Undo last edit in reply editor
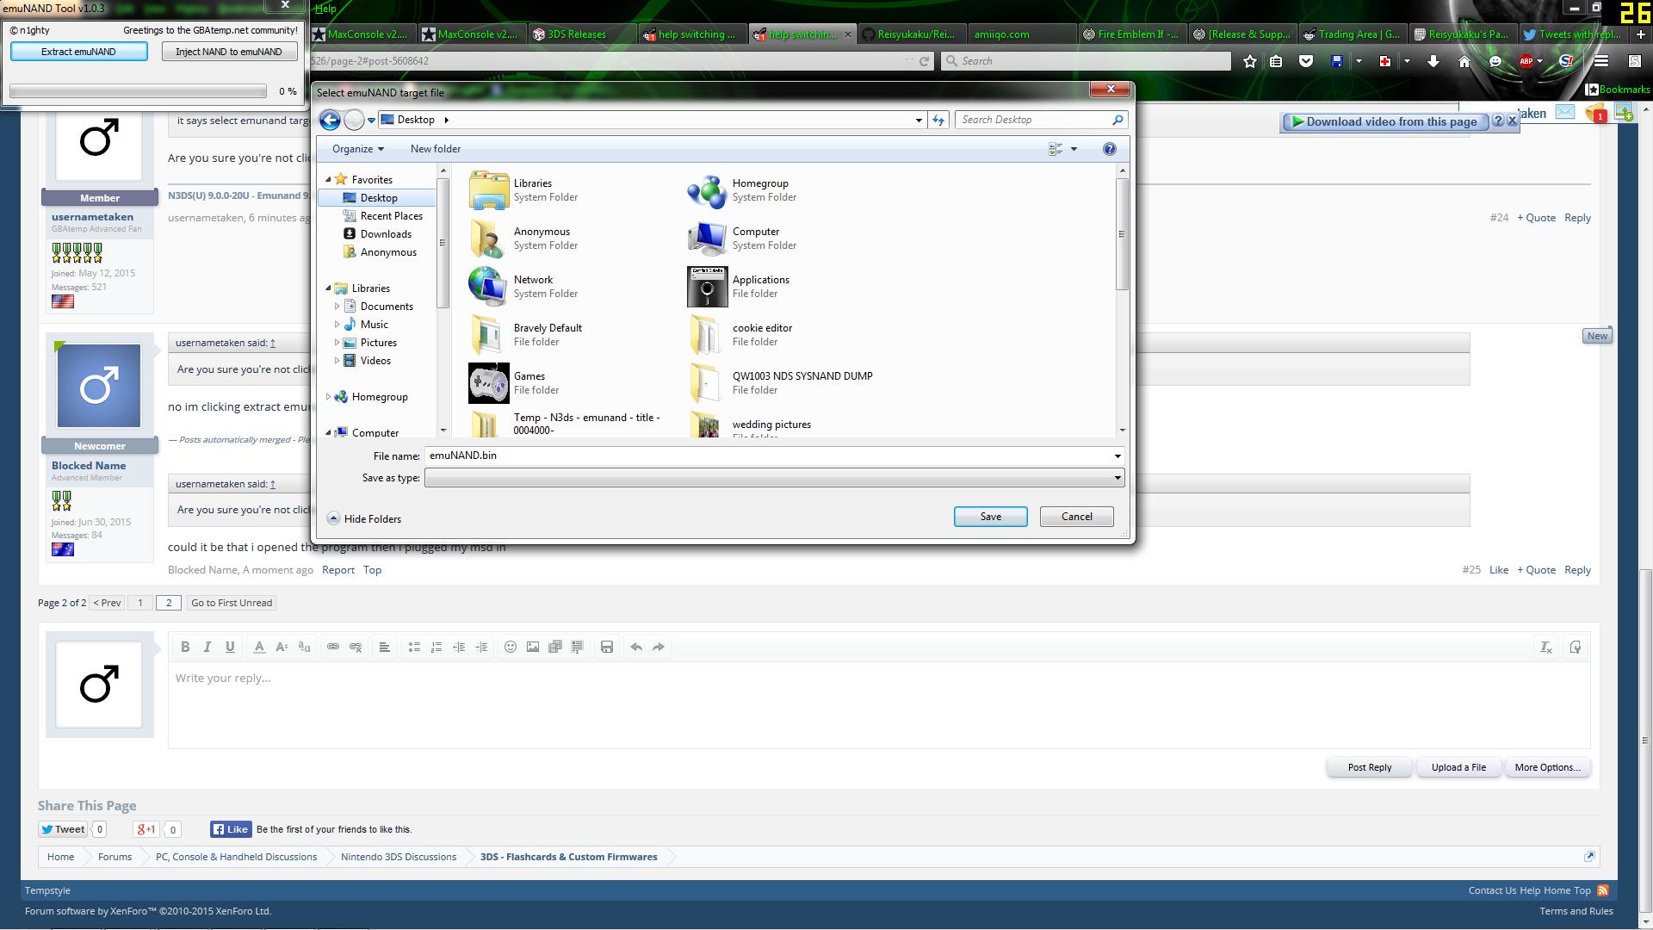The height and width of the screenshot is (930, 1653). pos(636,647)
